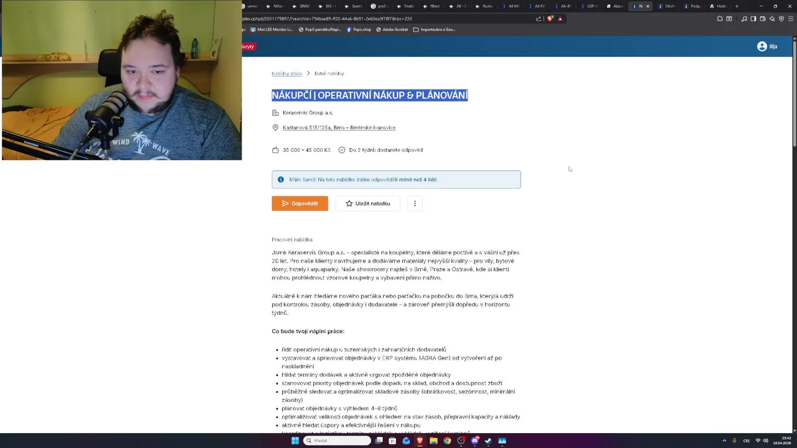Switch to the Alza.cz browser tab
This screenshot has height=448, width=797.
tap(615, 6)
